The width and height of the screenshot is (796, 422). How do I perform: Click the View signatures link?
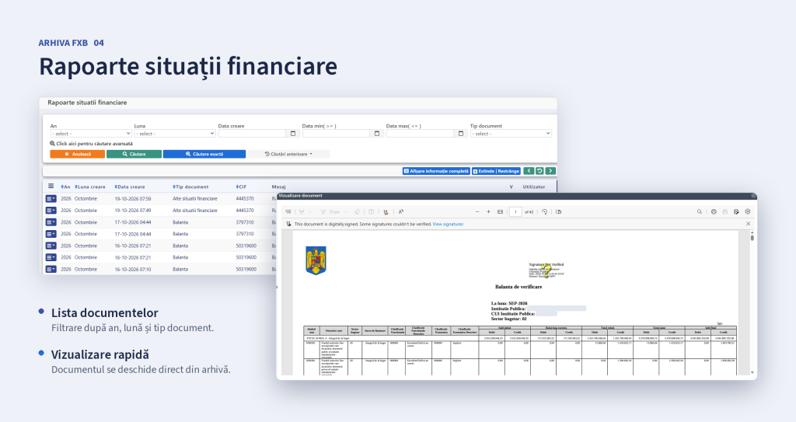click(448, 224)
